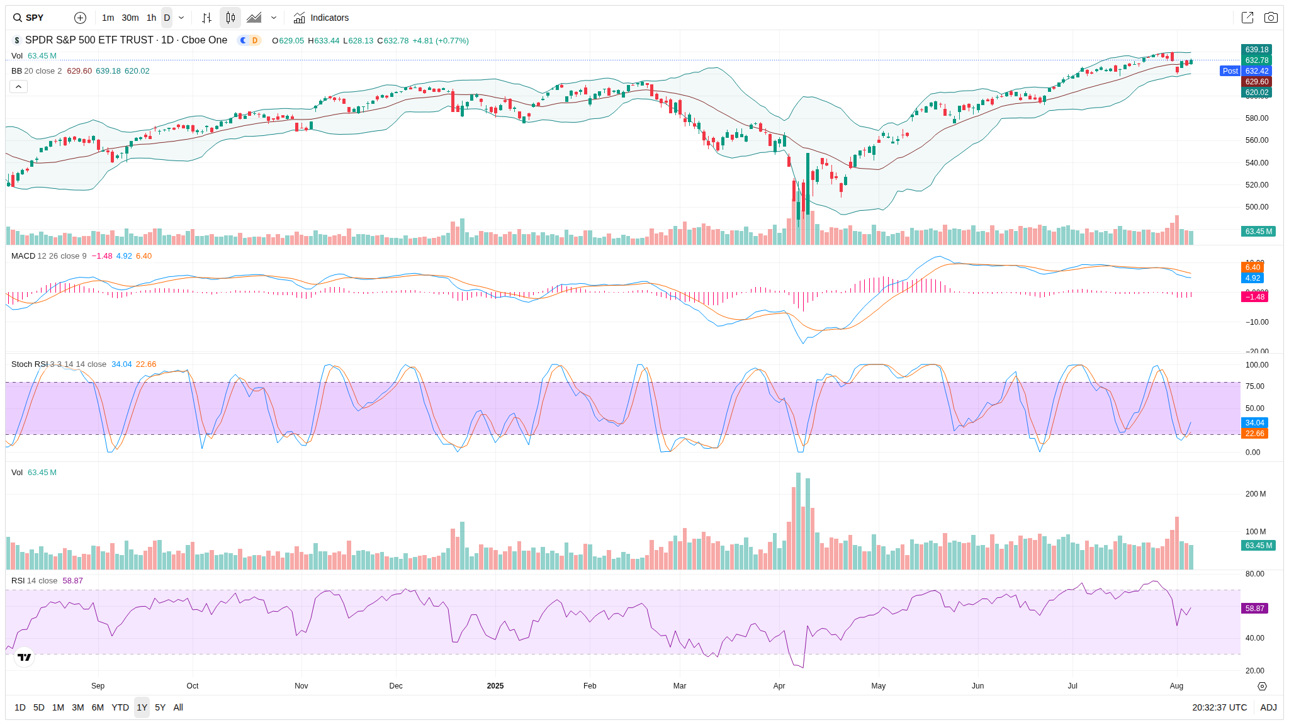Switch to the 30m interval

point(130,18)
